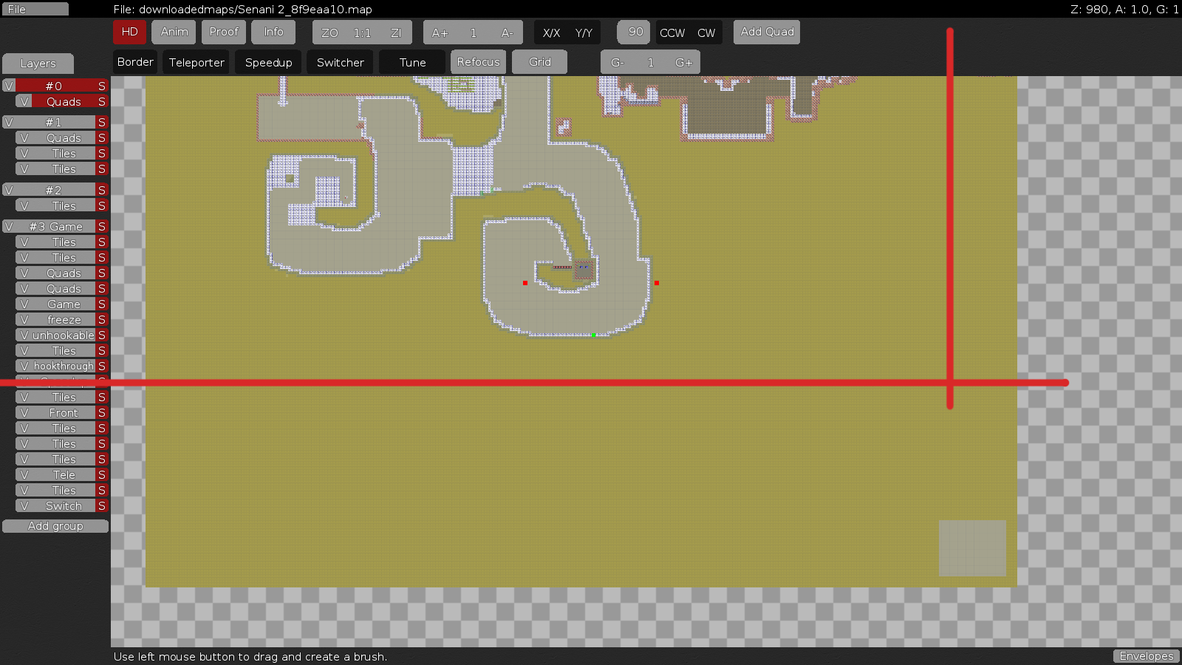Click the Add group button
This screenshot has height=665, width=1182.
click(x=55, y=526)
